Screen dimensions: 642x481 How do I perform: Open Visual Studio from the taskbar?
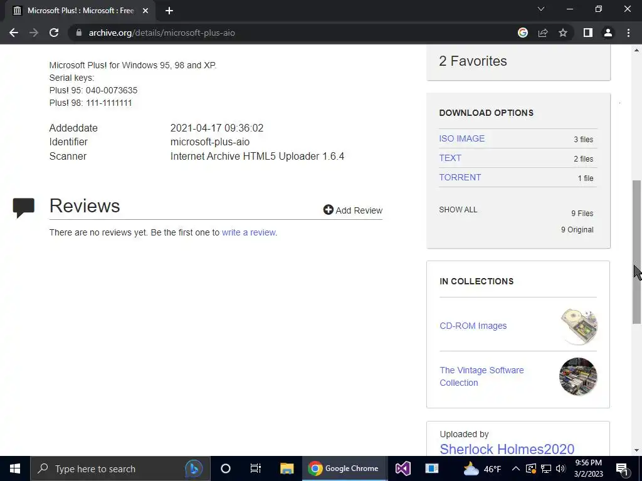point(403,468)
